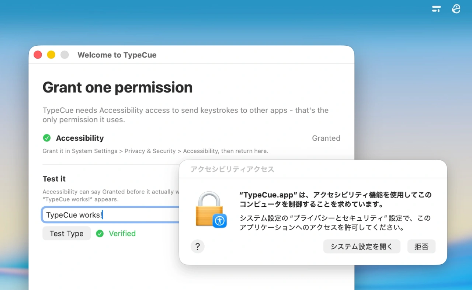Click the システム設定を開く button
This screenshot has width=472, height=290.
tap(362, 247)
